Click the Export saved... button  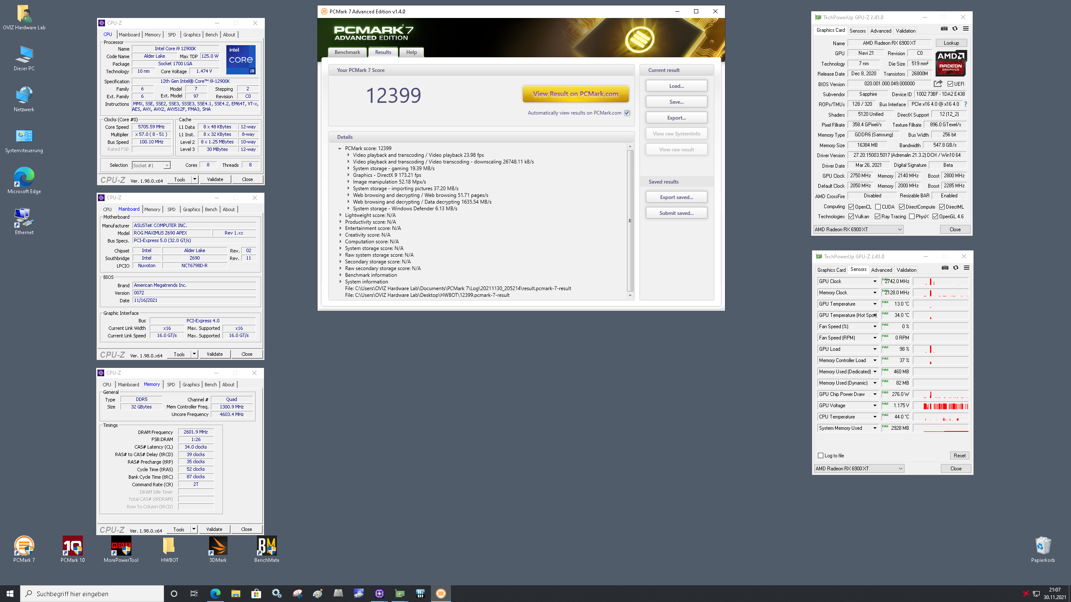click(x=676, y=197)
